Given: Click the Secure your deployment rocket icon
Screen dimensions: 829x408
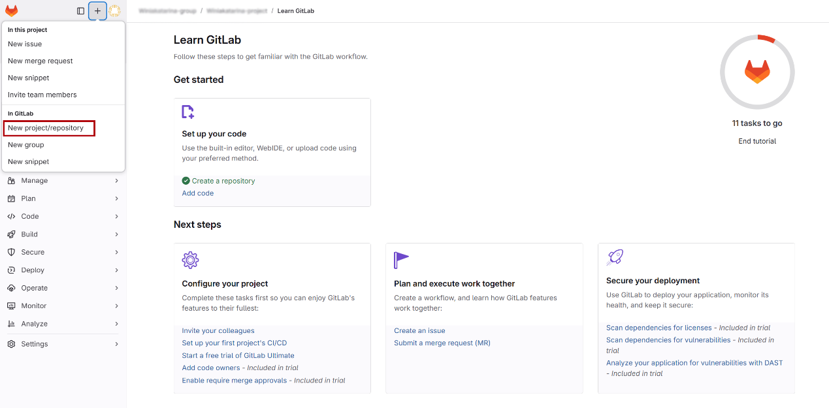Looking at the screenshot, I should coord(615,257).
